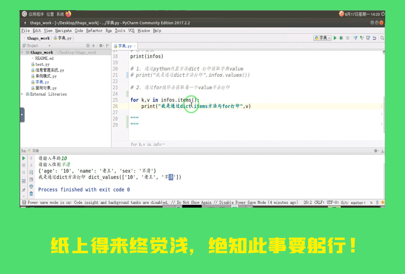The image size is (405, 274).
Task: Click the Up stack trace arrow in Run panel
Action: point(31,158)
